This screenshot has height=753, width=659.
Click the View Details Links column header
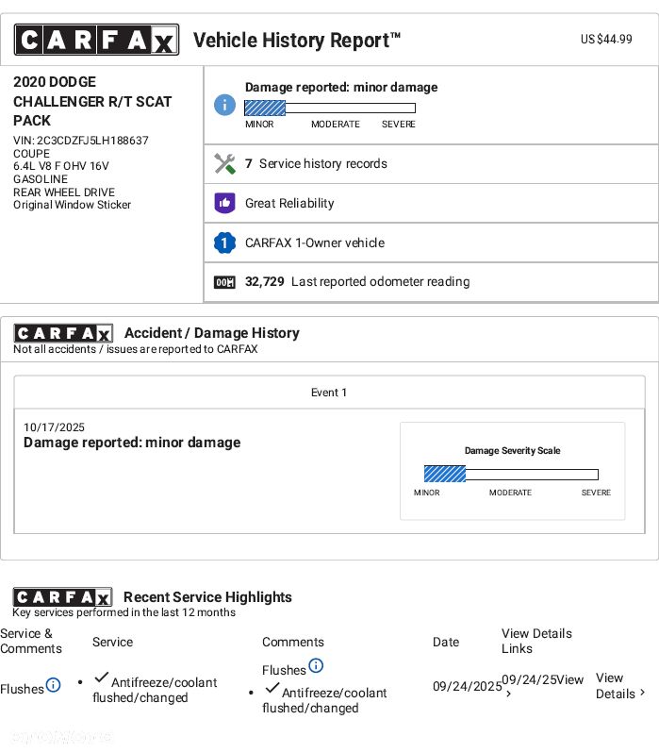(x=536, y=641)
